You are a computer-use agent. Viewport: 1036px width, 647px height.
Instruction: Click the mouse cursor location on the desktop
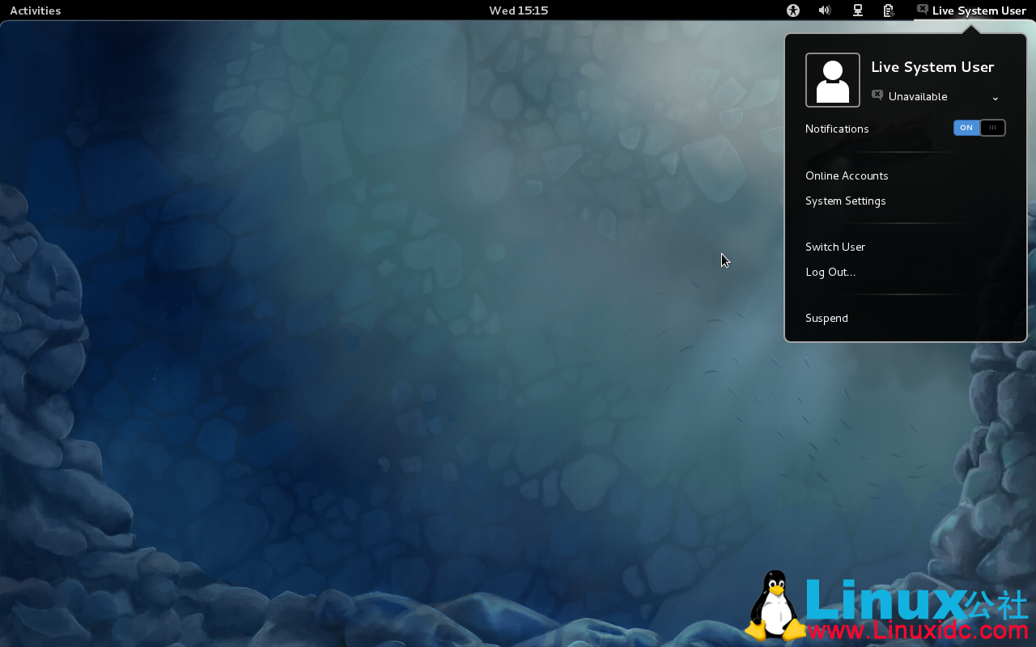(723, 260)
